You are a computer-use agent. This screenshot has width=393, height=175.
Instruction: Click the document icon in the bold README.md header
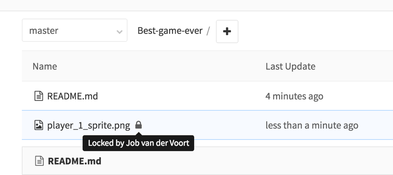click(x=39, y=161)
